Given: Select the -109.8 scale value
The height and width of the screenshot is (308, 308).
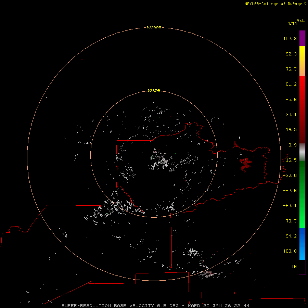Looking at the screenshot, I should [288, 251].
